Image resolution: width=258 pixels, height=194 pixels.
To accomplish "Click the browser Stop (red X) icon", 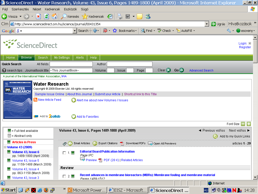I will pyautogui.click(x=38, y=16).
